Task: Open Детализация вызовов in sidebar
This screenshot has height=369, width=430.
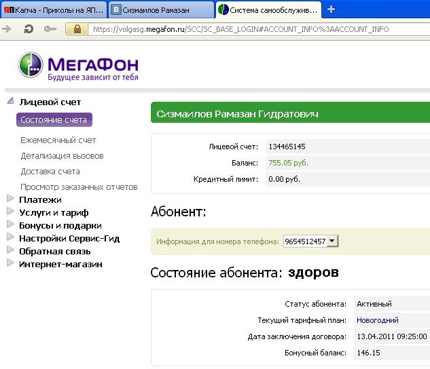Action: pos(62,156)
